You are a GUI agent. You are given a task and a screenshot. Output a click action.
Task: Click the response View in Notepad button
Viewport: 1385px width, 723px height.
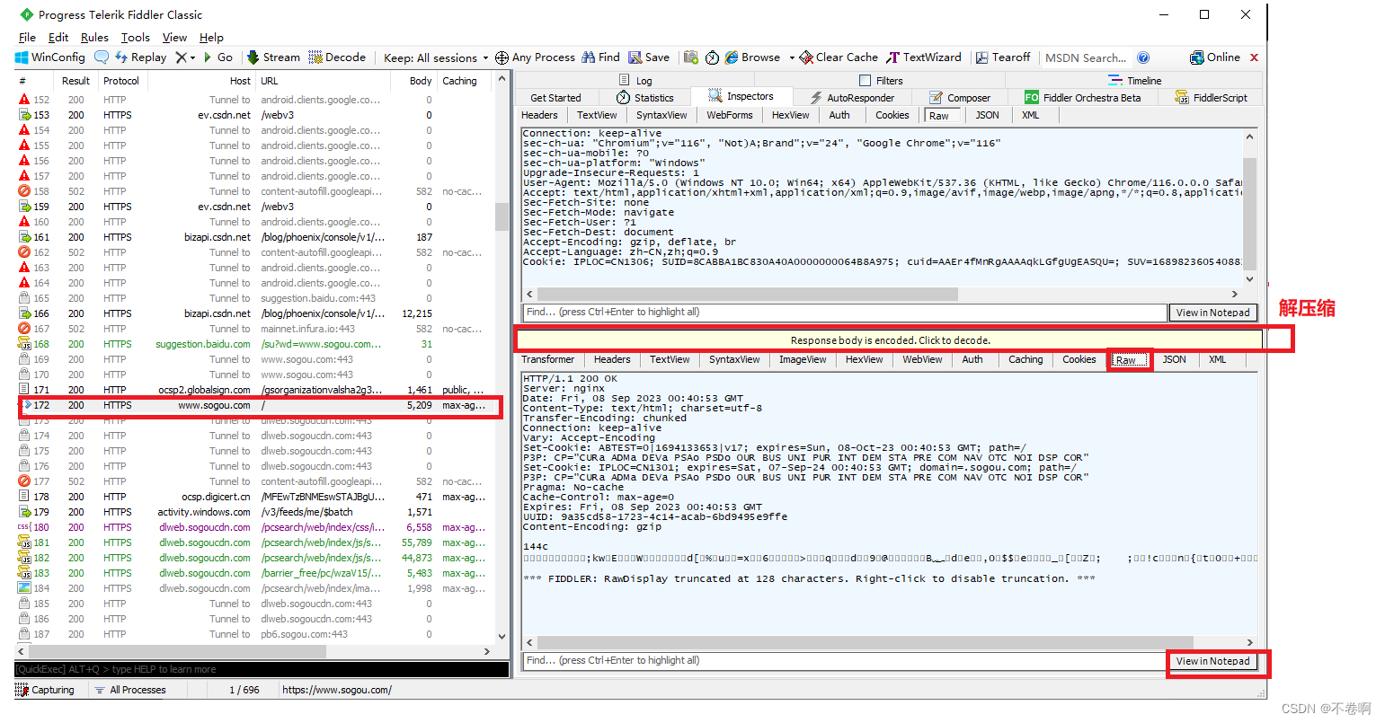pos(1212,661)
